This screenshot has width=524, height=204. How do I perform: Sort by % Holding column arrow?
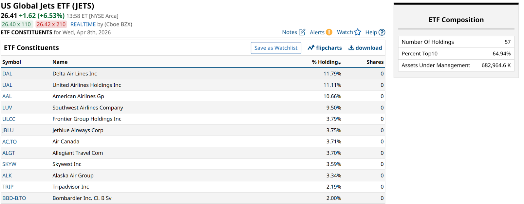[340, 63]
